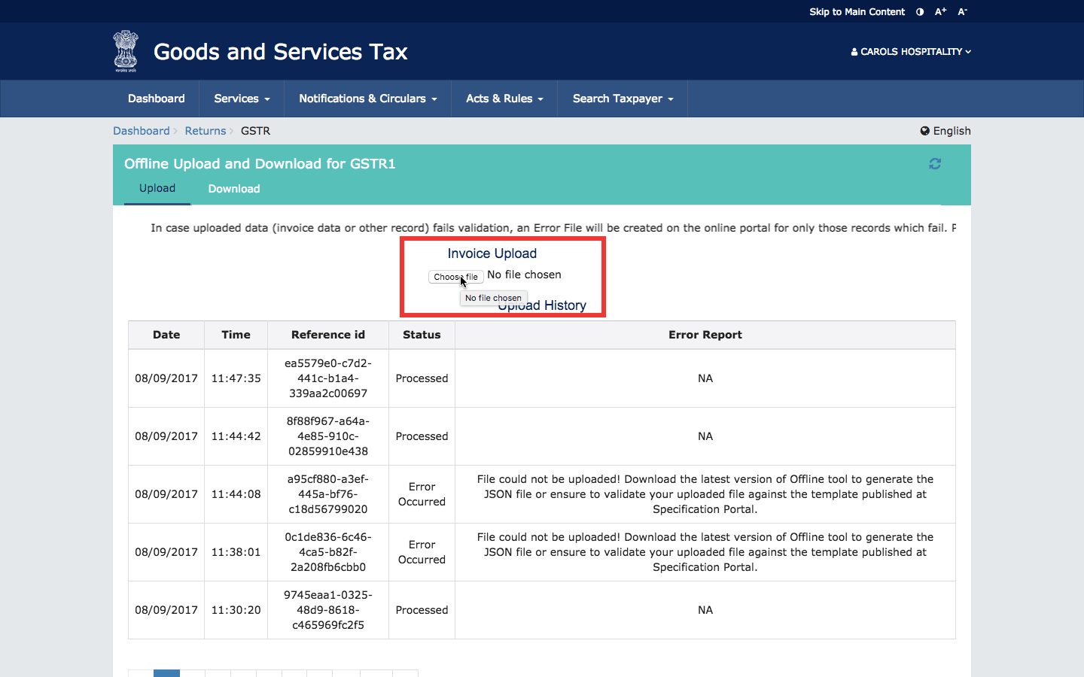1084x677 pixels.
Task: Click the national emblem logo
Action: coord(125,50)
